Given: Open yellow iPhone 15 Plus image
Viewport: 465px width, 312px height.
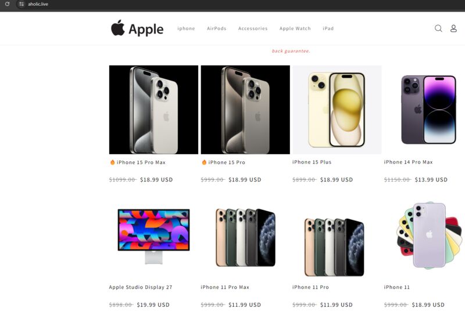Looking at the screenshot, I should tap(337, 110).
